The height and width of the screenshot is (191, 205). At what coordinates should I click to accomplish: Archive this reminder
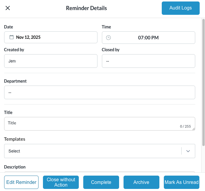click(141, 182)
